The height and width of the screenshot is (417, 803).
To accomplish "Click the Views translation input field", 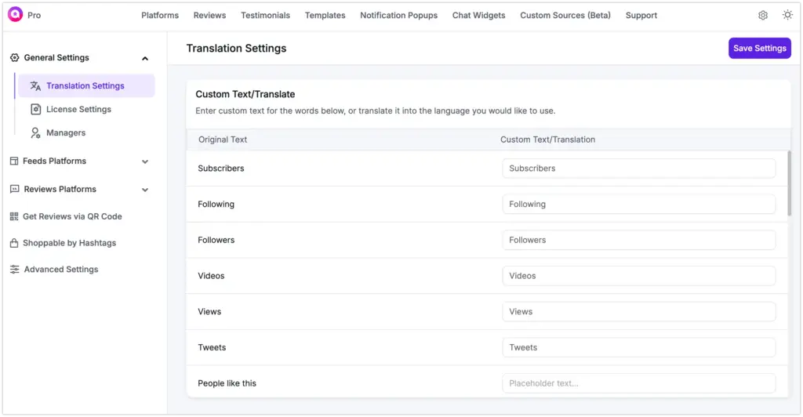I will (x=638, y=312).
